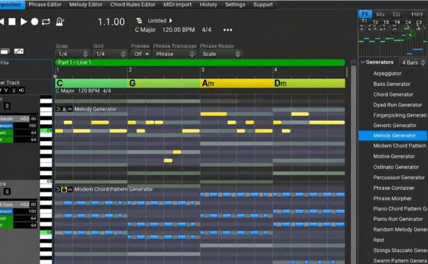This screenshot has height=264, width=428.
Task: Open the MIDI import tab
Action: (x=177, y=5)
